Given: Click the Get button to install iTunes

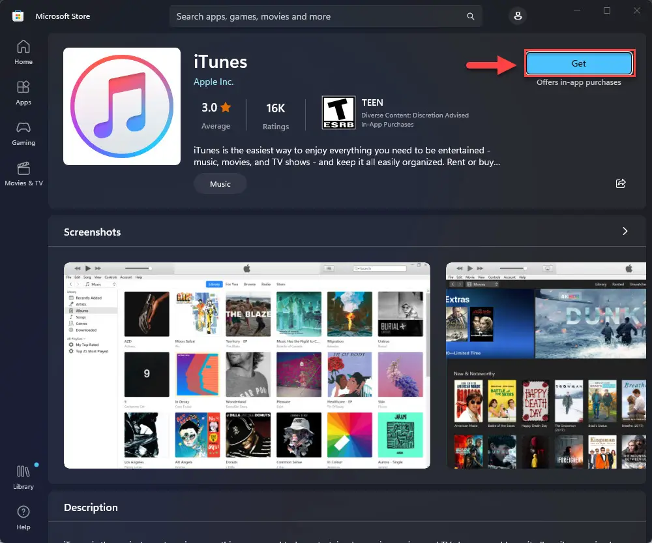Looking at the screenshot, I should [x=579, y=63].
